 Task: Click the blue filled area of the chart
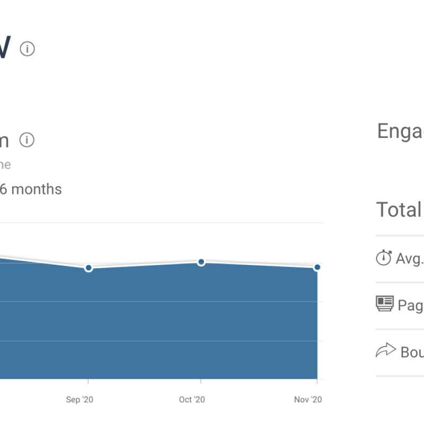coord(159,323)
